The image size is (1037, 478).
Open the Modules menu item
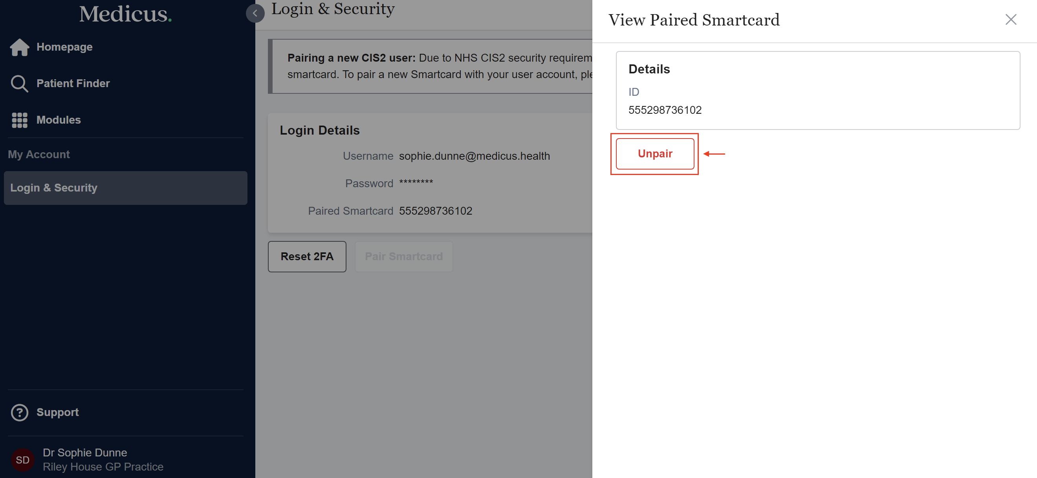(x=59, y=120)
